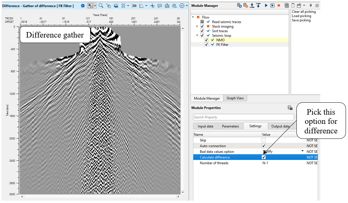Click the layers icon in viewer toolbar
This screenshot has width=348, height=203.
tap(116, 6)
